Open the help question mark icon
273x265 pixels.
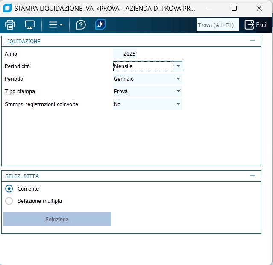coord(81,25)
